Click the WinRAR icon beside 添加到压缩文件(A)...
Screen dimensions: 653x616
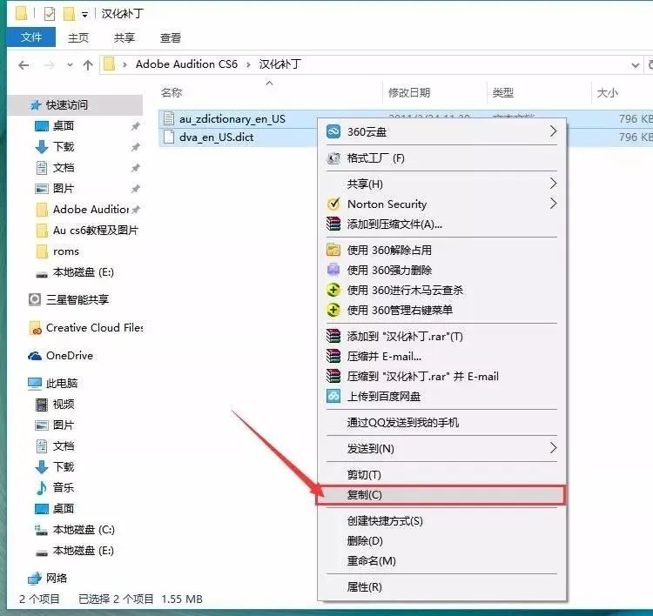(x=333, y=224)
